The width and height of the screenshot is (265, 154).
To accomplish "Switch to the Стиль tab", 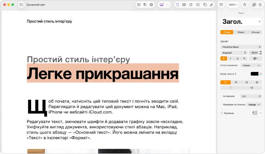I will pyautogui.click(x=227, y=32).
